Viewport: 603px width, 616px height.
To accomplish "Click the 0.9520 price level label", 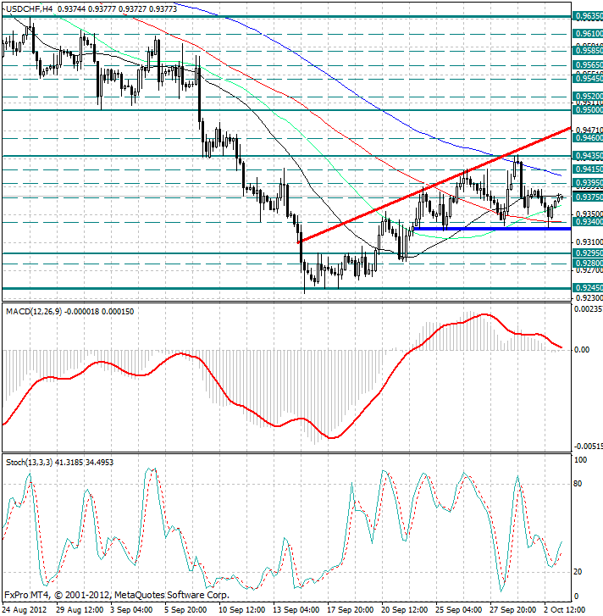I will click(x=588, y=97).
